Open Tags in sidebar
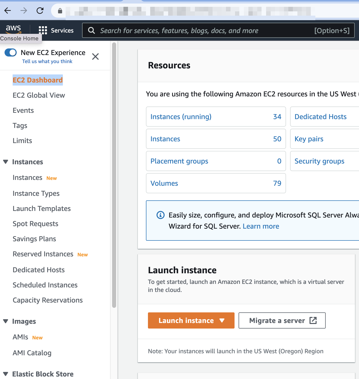359x379 pixels. pos(20,125)
